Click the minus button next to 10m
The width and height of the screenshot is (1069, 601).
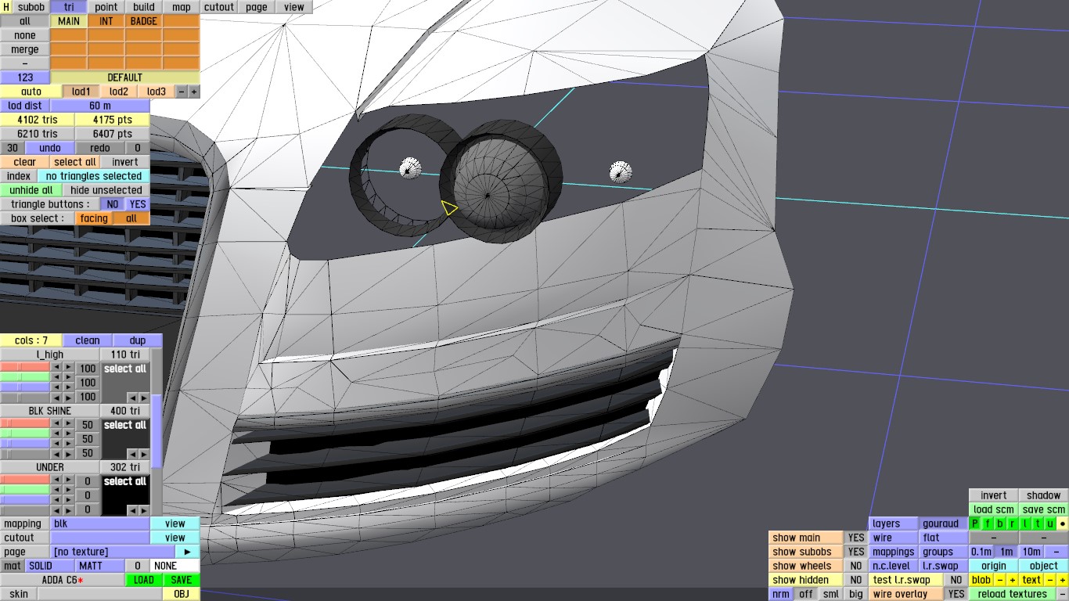(1056, 552)
